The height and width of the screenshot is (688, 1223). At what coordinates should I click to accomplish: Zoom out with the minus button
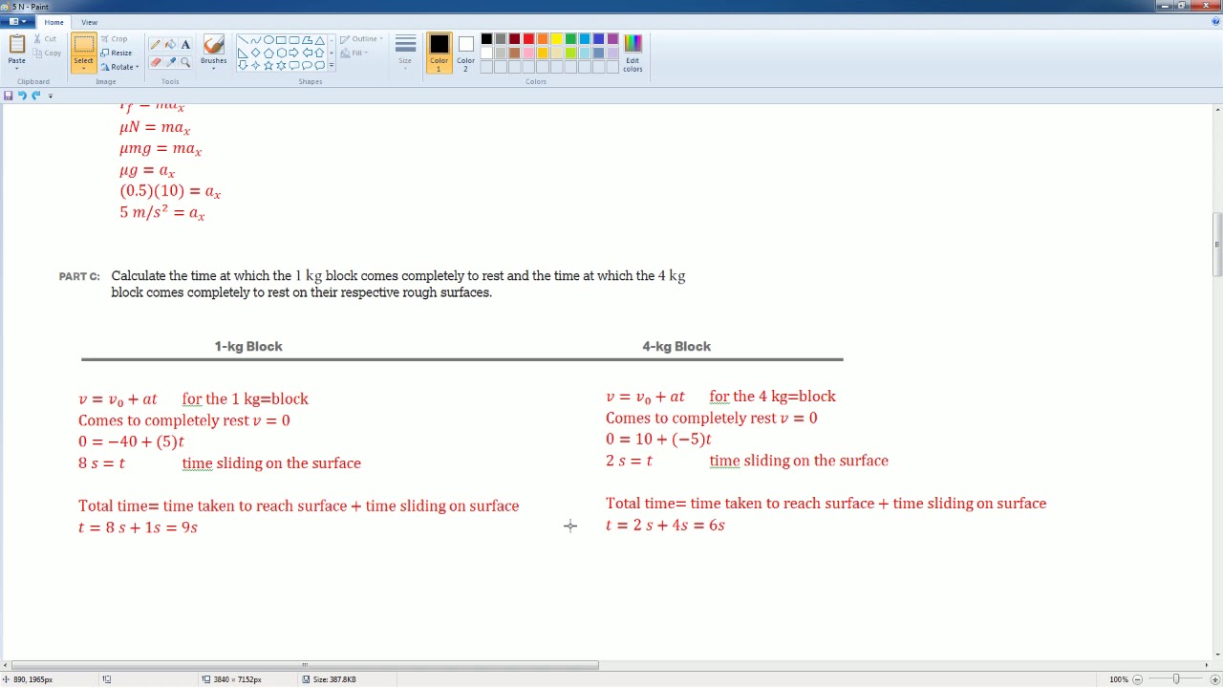(x=1137, y=679)
